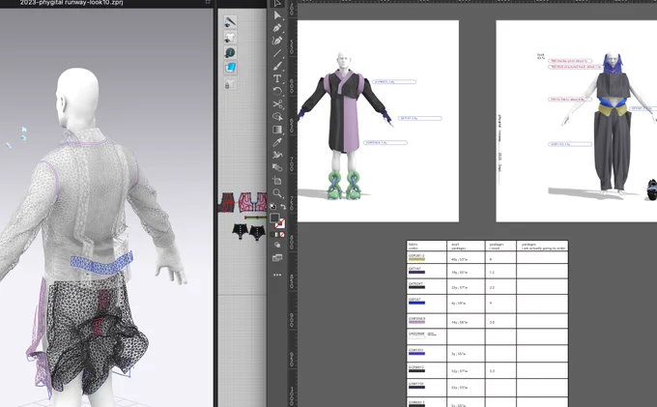
Task: Click the Stroke color box
Action: coord(280,223)
